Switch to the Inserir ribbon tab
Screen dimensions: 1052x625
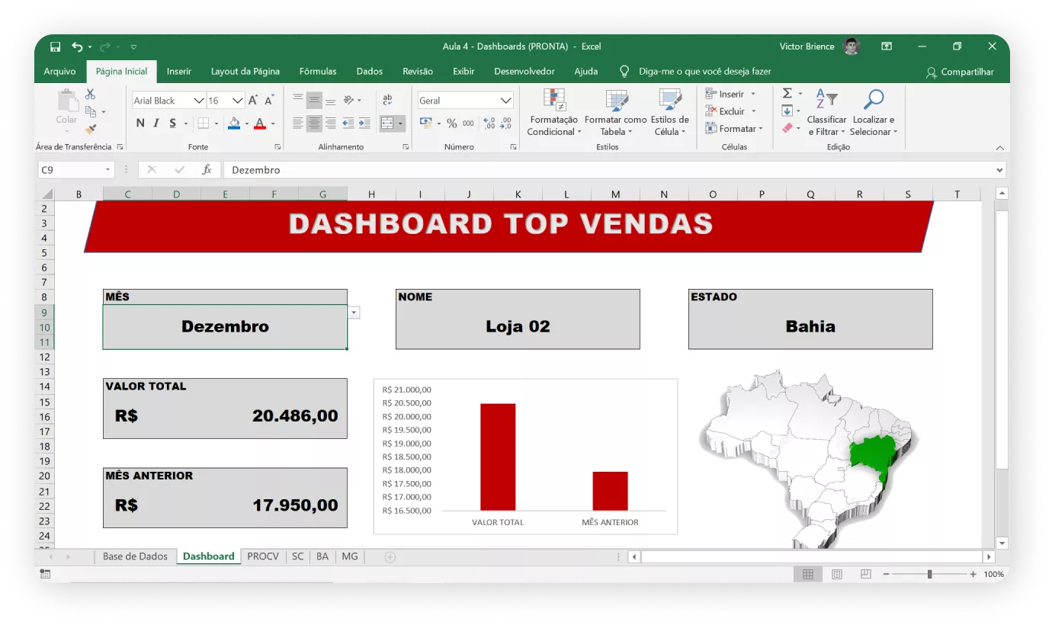click(x=179, y=71)
